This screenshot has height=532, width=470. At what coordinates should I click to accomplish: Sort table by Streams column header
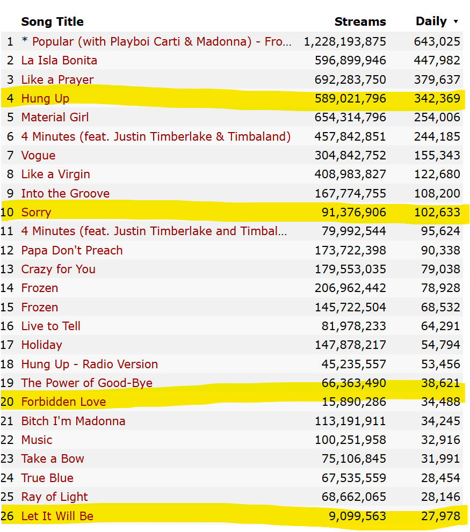[x=360, y=22]
